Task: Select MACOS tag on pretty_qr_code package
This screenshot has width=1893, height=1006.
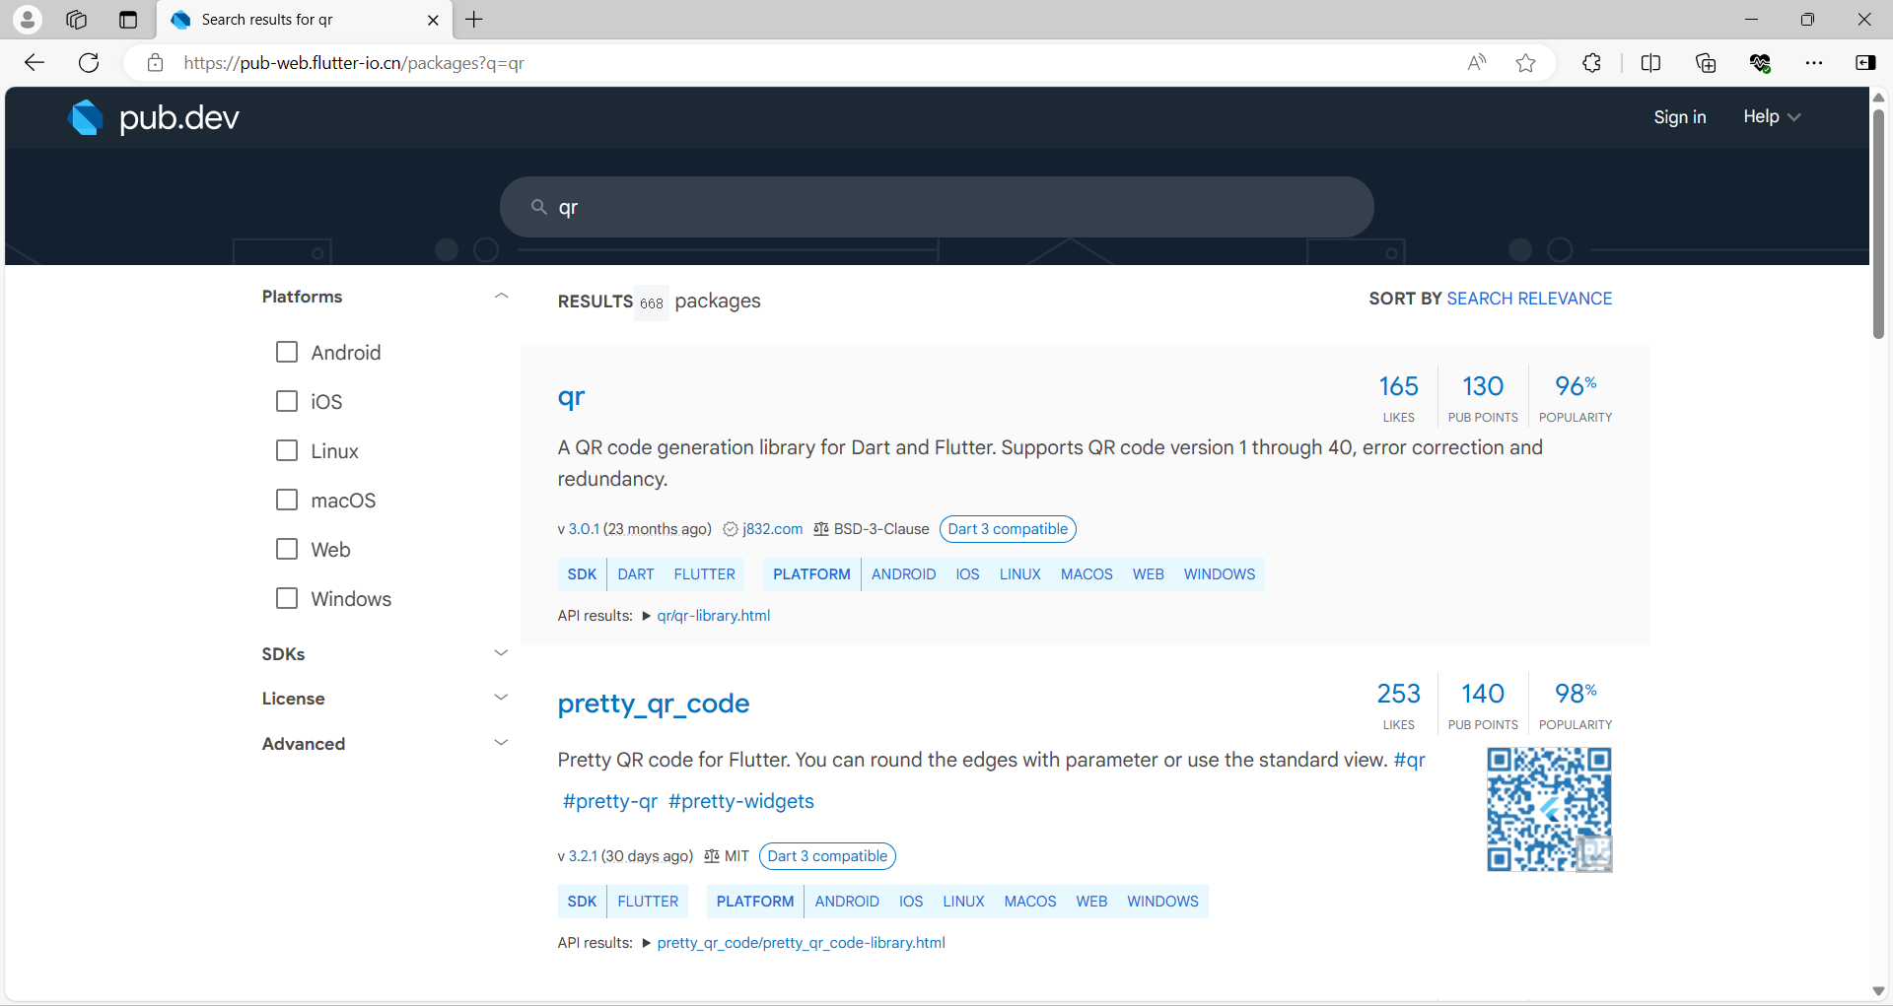Action: click(x=1030, y=902)
